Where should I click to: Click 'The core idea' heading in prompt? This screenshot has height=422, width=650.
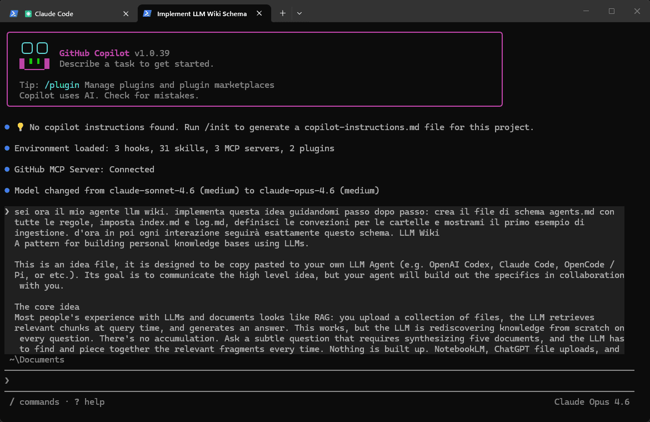pyautogui.click(x=47, y=307)
